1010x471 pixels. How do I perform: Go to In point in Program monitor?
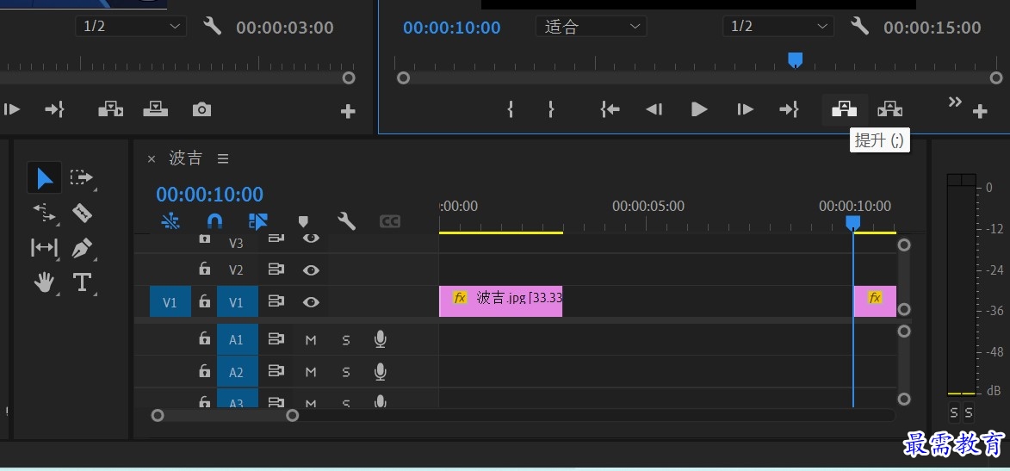(610, 109)
